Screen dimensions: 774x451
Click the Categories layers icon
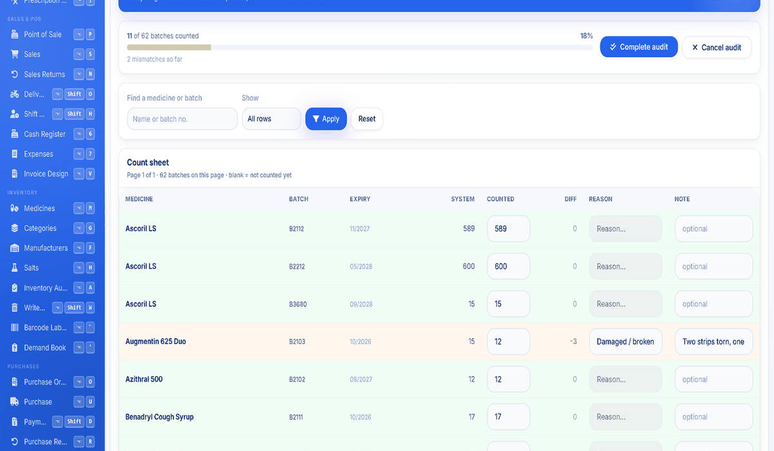15,228
